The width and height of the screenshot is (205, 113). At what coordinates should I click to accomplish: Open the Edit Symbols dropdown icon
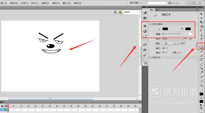pos(120,12)
